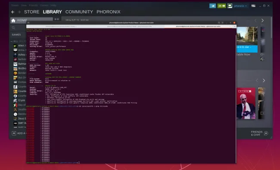Show previous What's New items arrow
Screen dimensions: 280x170
coord(255,20)
